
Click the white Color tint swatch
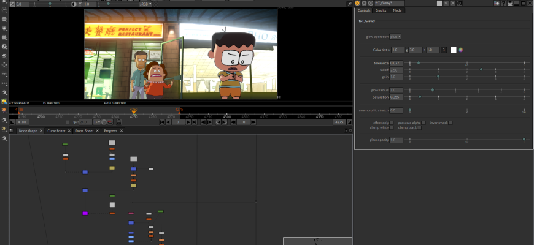(x=454, y=50)
